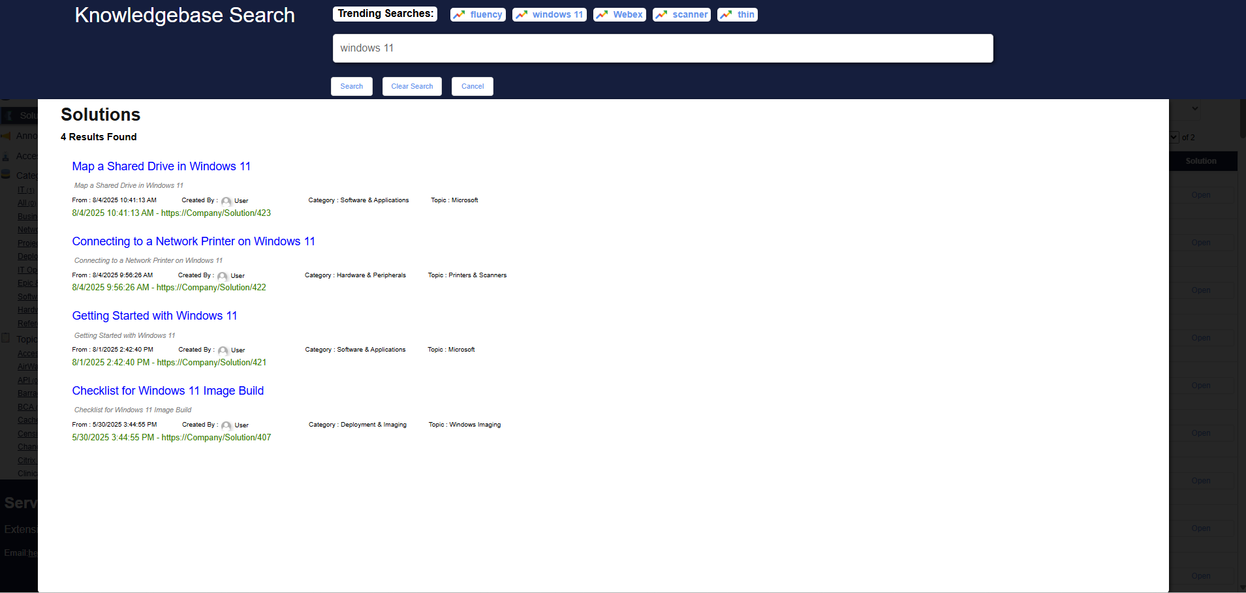This screenshot has width=1246, height=593.
Task: Click 'Topic : Windows Imaging' text
Action: (465, 425)
